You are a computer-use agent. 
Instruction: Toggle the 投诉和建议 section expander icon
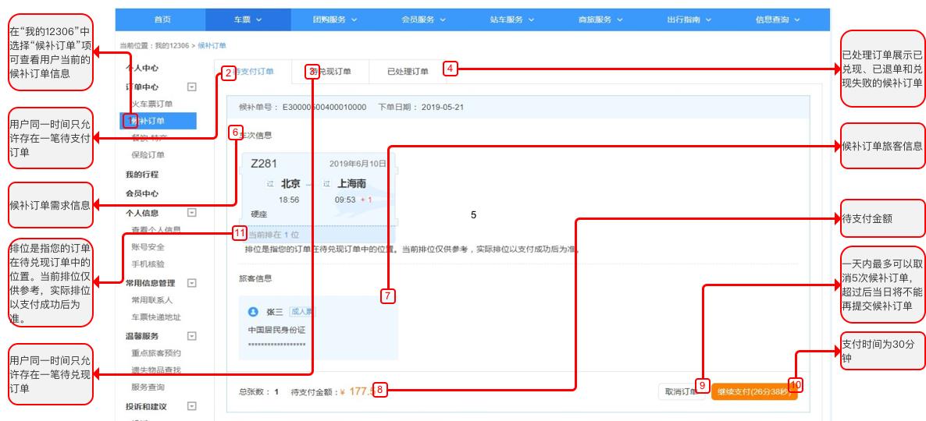[x=191, y=406]
